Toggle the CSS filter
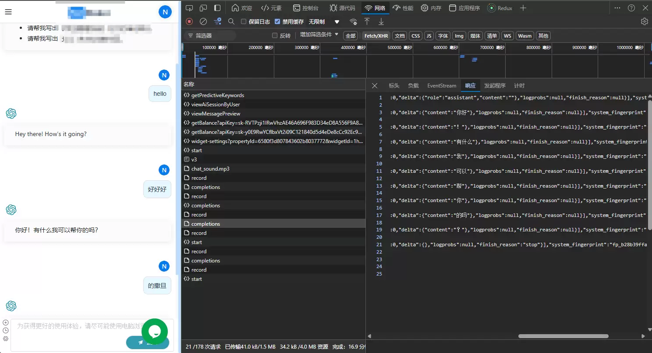 (x=416, y=36)
